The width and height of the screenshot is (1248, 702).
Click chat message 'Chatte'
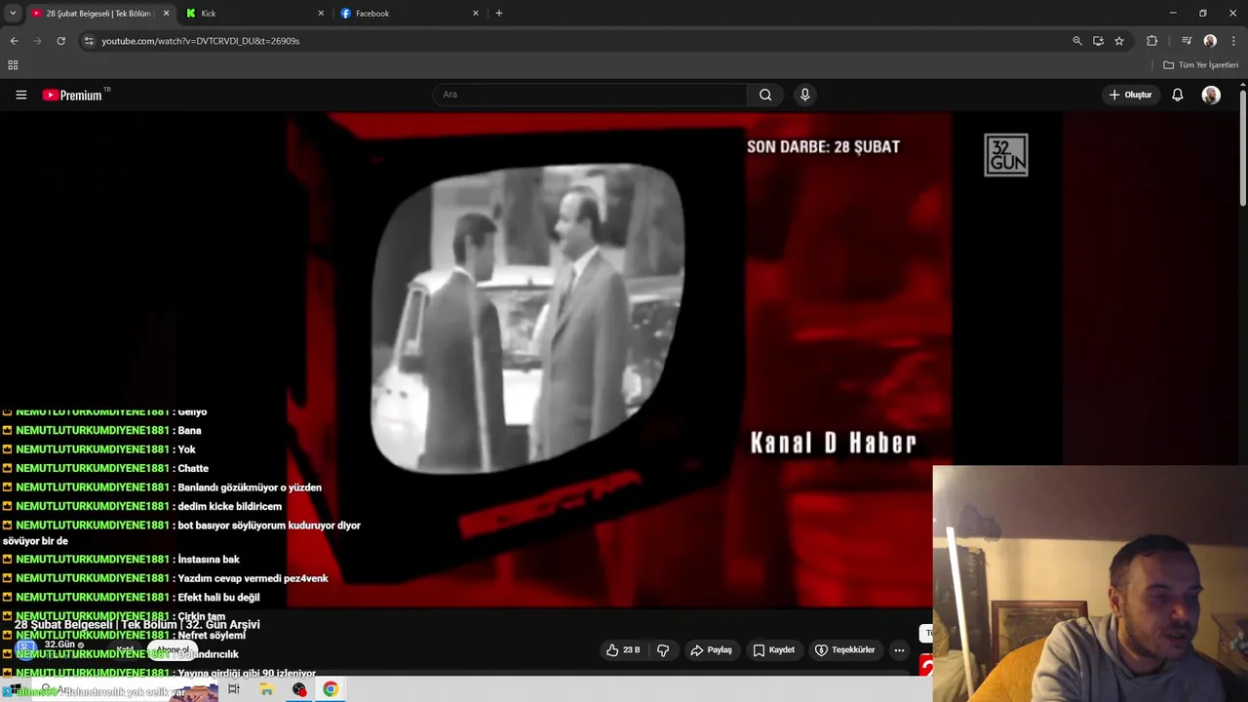click(193, 468)
